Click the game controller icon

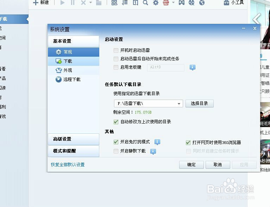[182, 2]
